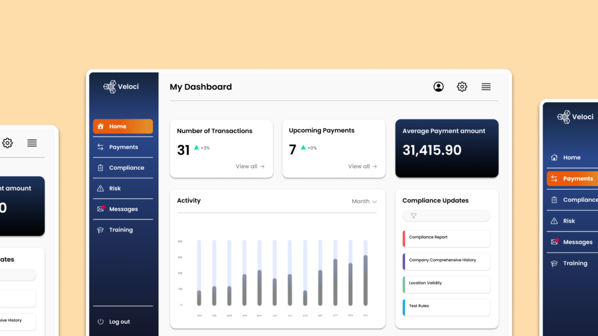Select Home in the center dashboard sidebar
The height and width of the screenshot is (336, 598).
pyautogui.click(x=123, y=127)
